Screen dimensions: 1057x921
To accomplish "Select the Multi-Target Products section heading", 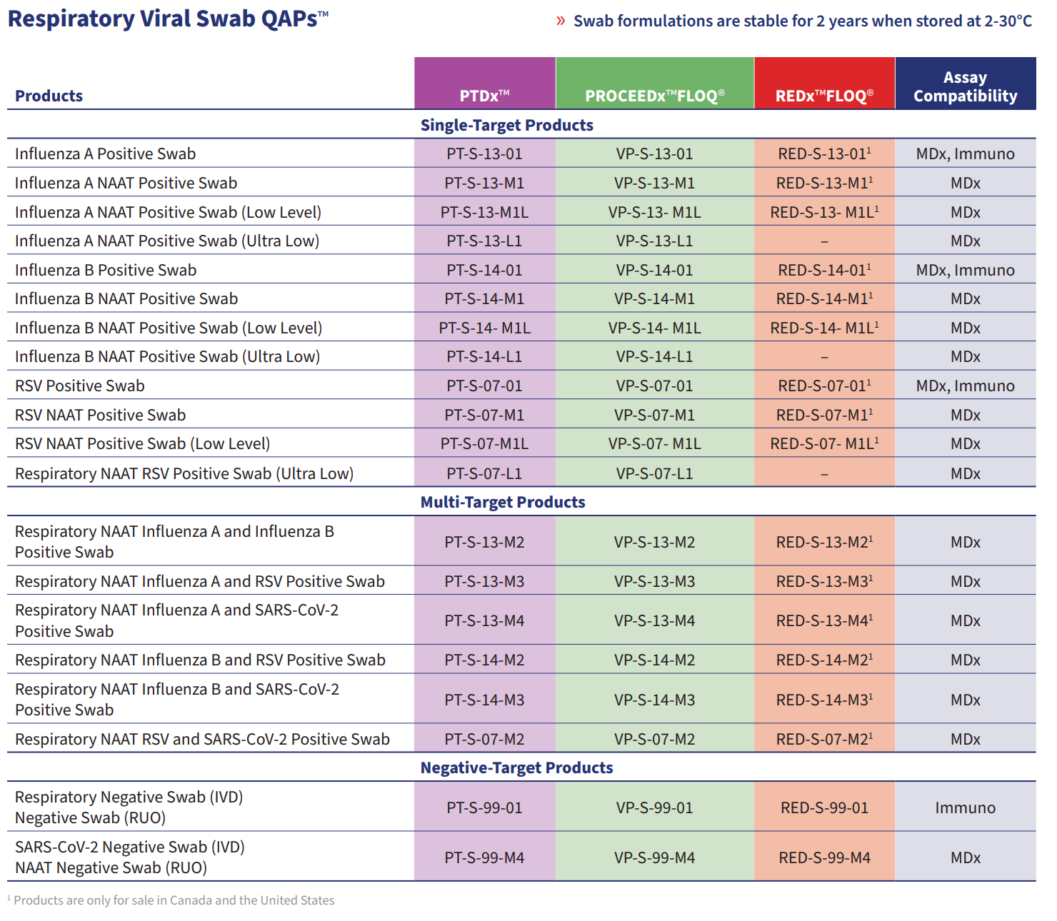I will tap(503, 502).
